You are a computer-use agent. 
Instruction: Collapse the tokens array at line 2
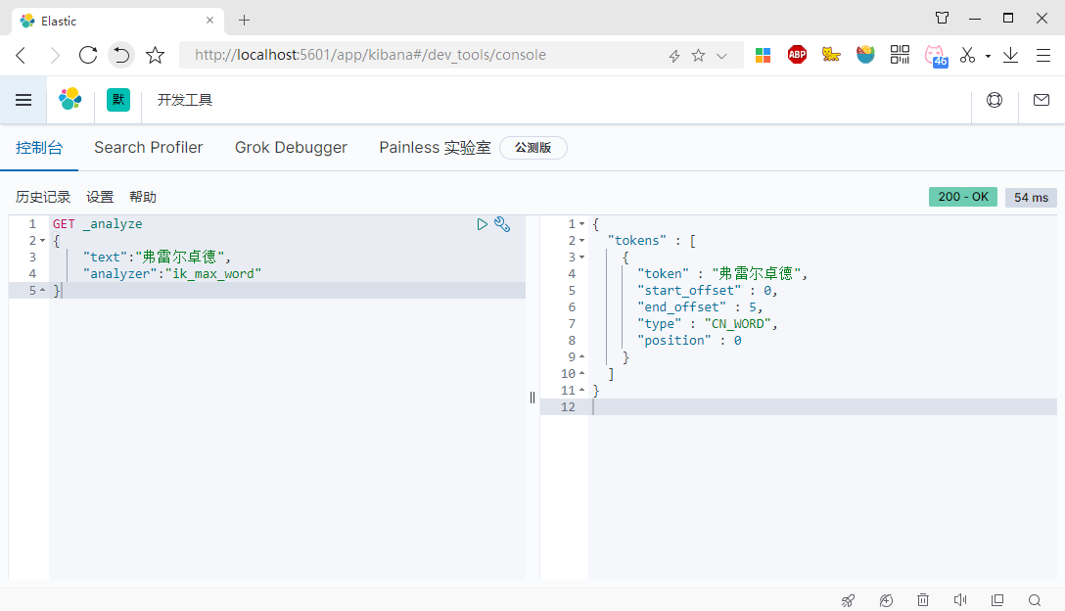point(580,240)
